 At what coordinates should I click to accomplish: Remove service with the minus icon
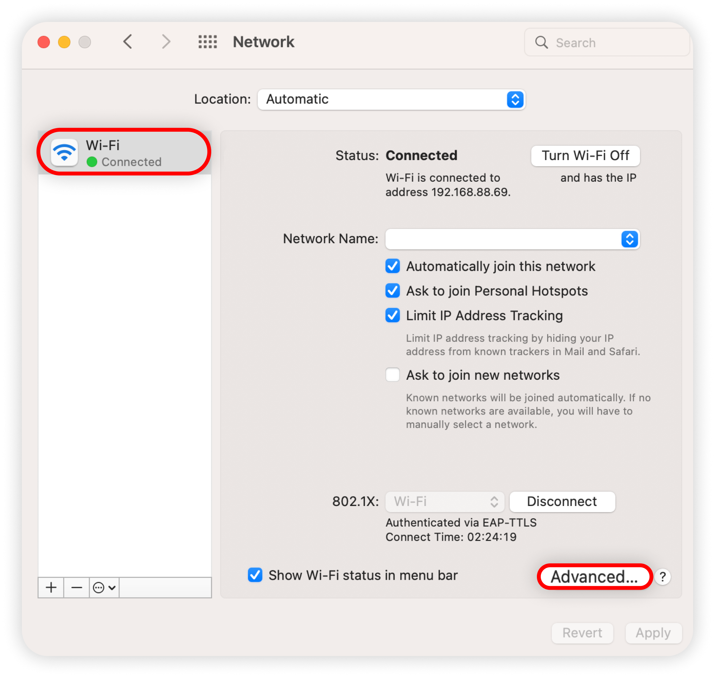tap(77, 587)
